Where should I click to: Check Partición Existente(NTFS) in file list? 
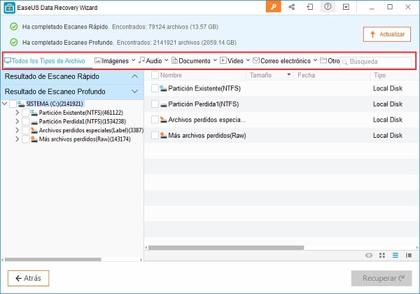point(155,88)
